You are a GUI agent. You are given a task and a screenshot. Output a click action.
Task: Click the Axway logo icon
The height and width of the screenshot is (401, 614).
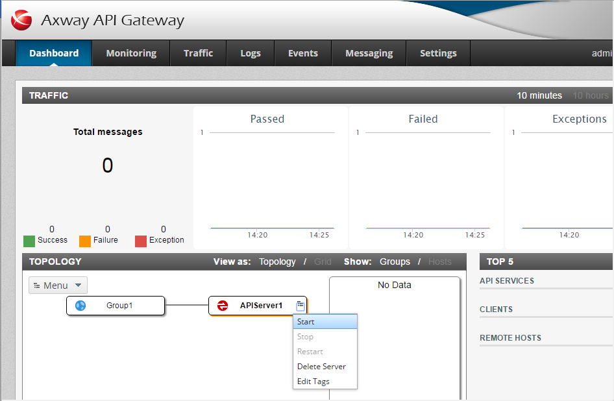tap(21, 20)
